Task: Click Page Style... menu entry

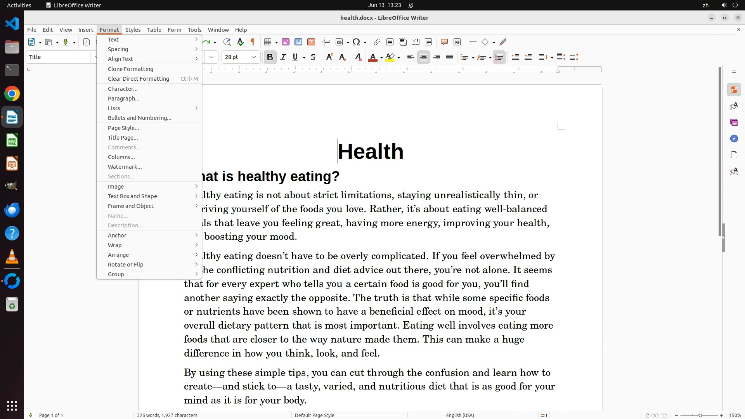Action: 123,128
